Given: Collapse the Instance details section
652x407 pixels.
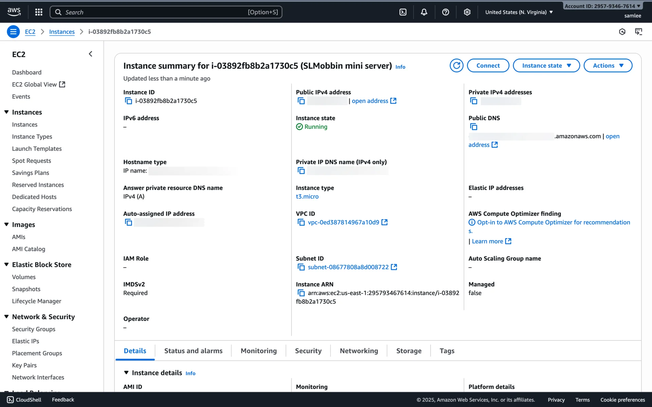Looking at the screenshot, I should (x=126, y=372).
